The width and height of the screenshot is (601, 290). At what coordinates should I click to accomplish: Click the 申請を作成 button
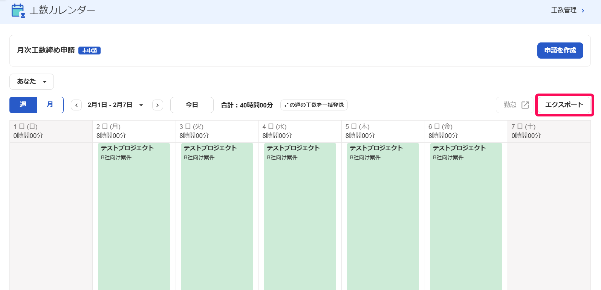coord(560,50)
